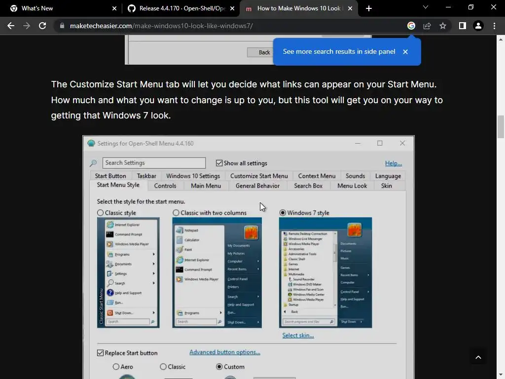Viewport: 505px width, 379px height.
Task: Click the Windows 7 style menu preview
Action: (325, 272)
